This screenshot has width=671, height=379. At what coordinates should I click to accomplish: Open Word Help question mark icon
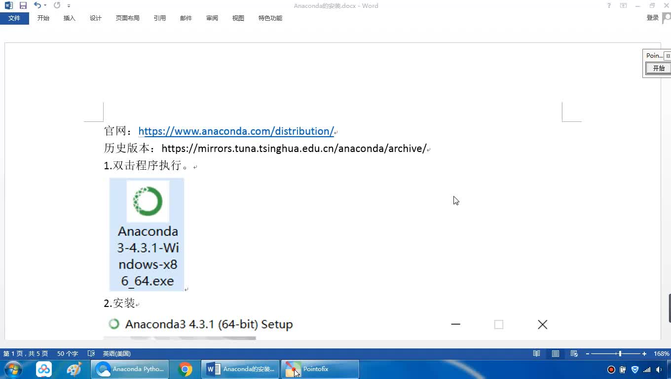point(609,6)
